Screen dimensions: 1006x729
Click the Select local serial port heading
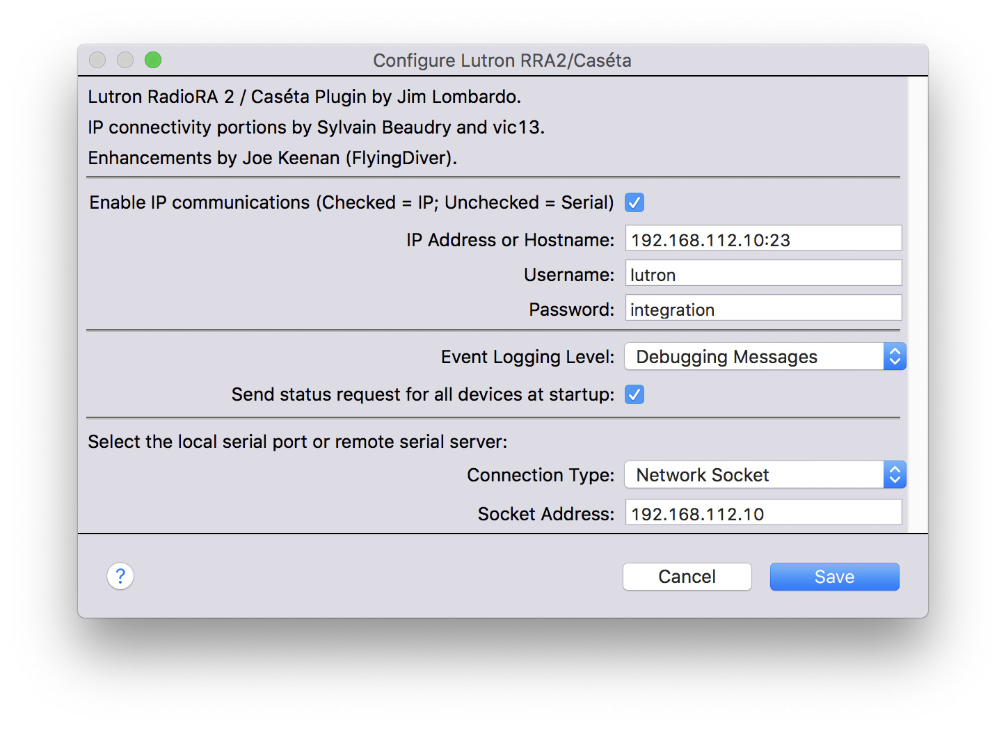click(298, 442)
